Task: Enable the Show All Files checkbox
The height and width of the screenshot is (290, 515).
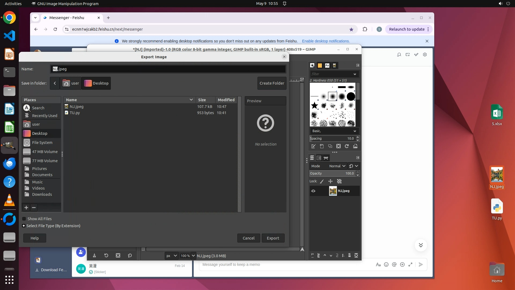Action: click(x=24, y=219)
